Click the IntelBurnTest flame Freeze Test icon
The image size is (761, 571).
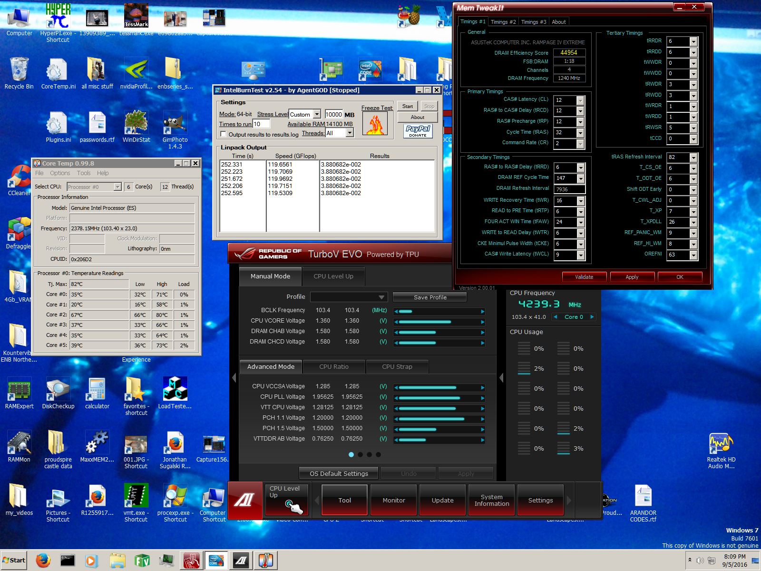[375, 124]
